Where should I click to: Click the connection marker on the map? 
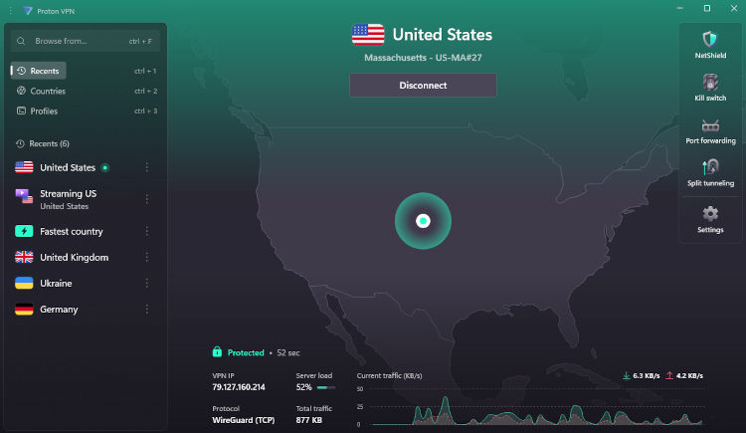tap(423, 221)
